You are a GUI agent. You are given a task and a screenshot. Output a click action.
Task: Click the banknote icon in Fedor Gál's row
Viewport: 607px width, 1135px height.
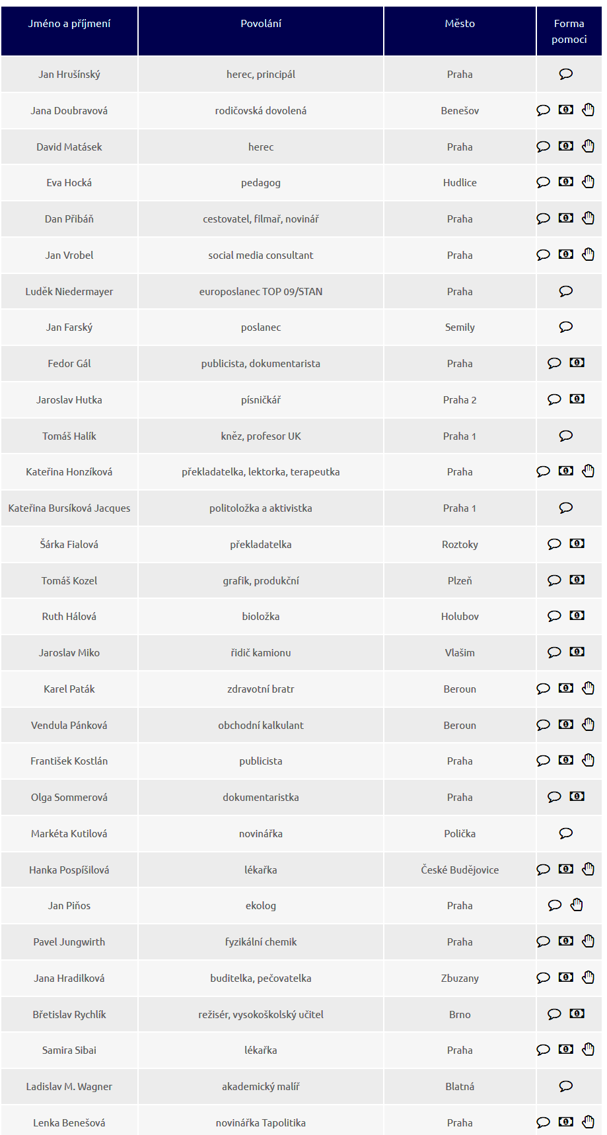pos(577,362)
